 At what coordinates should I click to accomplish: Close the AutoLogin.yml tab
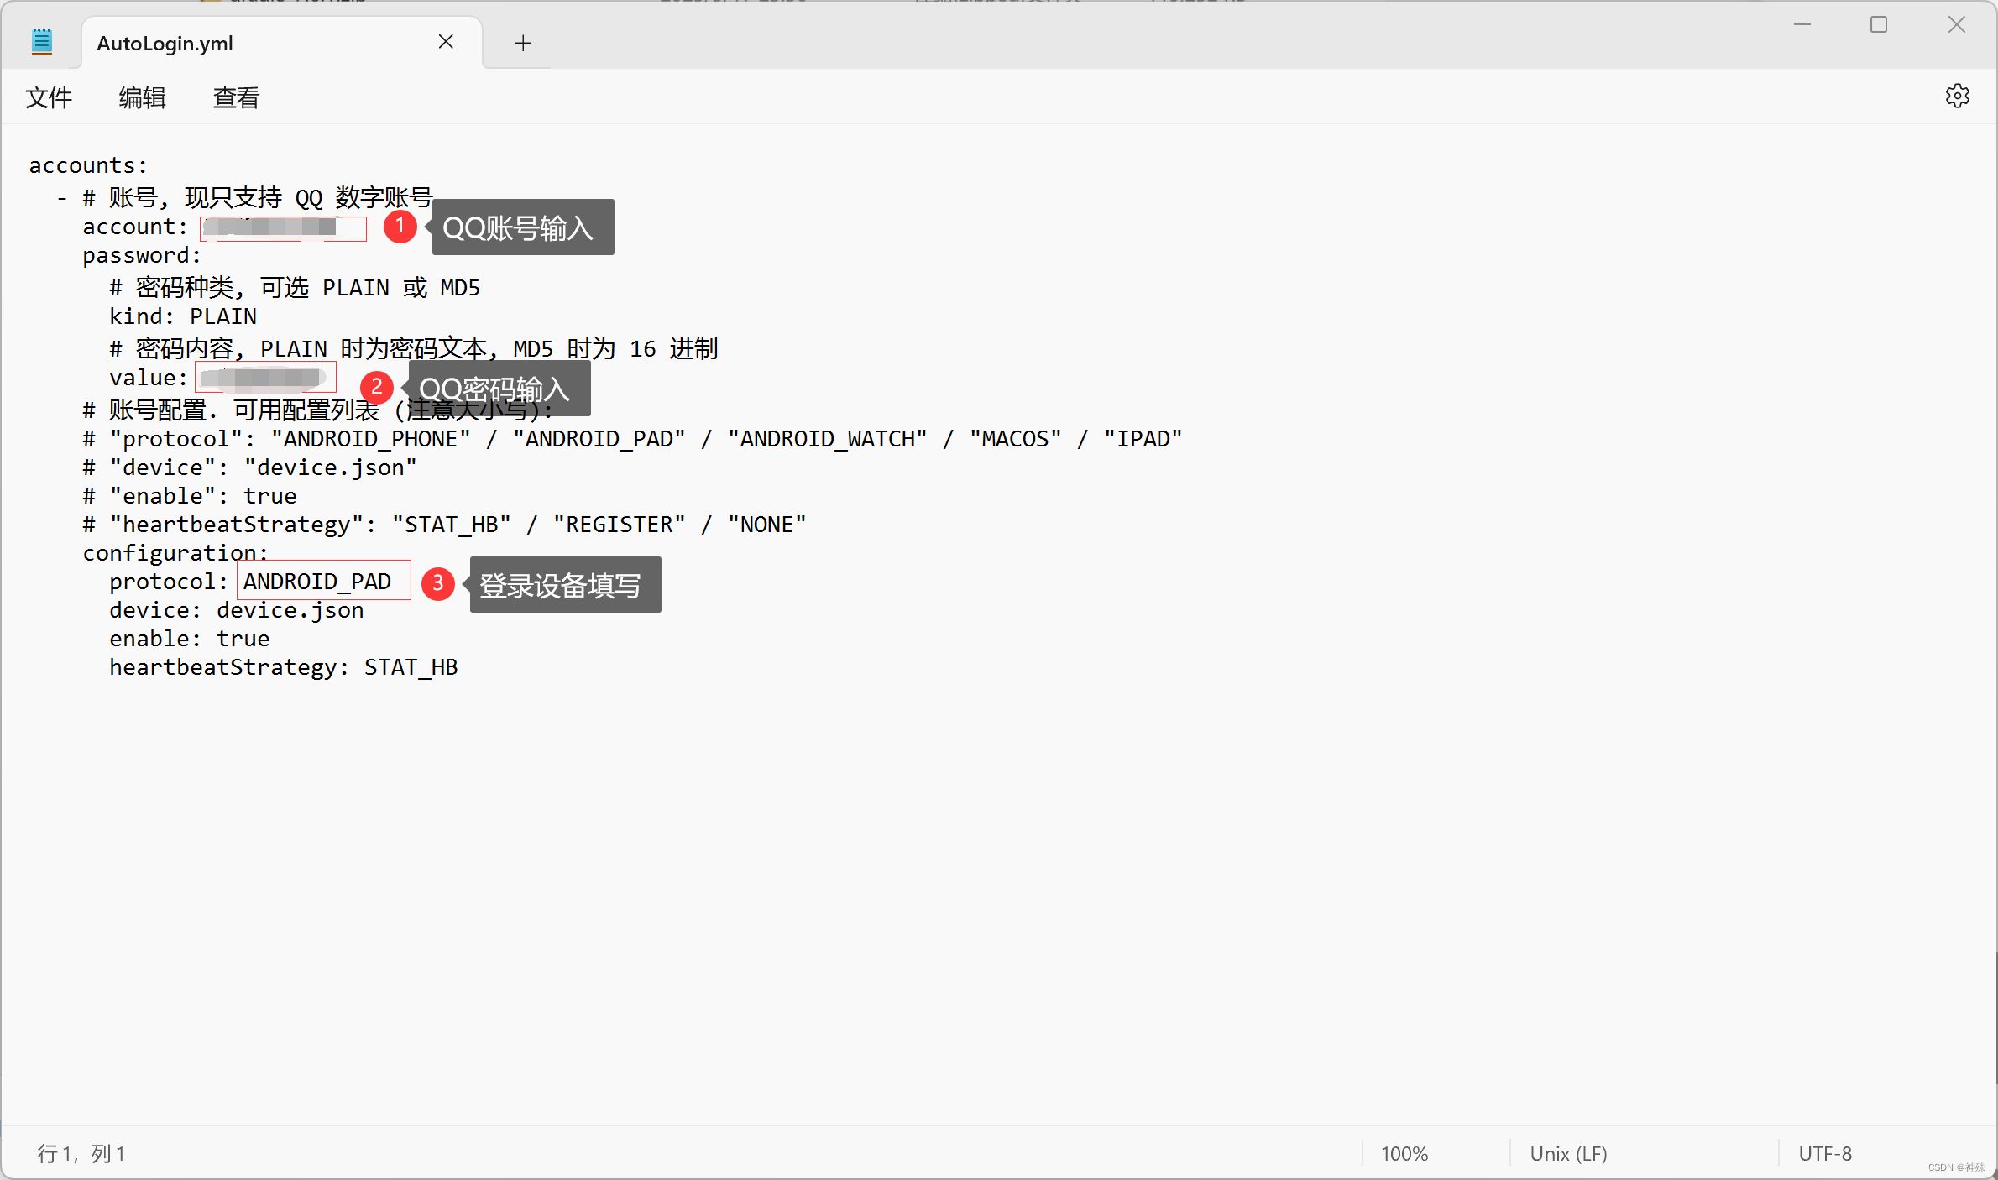[x=446, y=42]
